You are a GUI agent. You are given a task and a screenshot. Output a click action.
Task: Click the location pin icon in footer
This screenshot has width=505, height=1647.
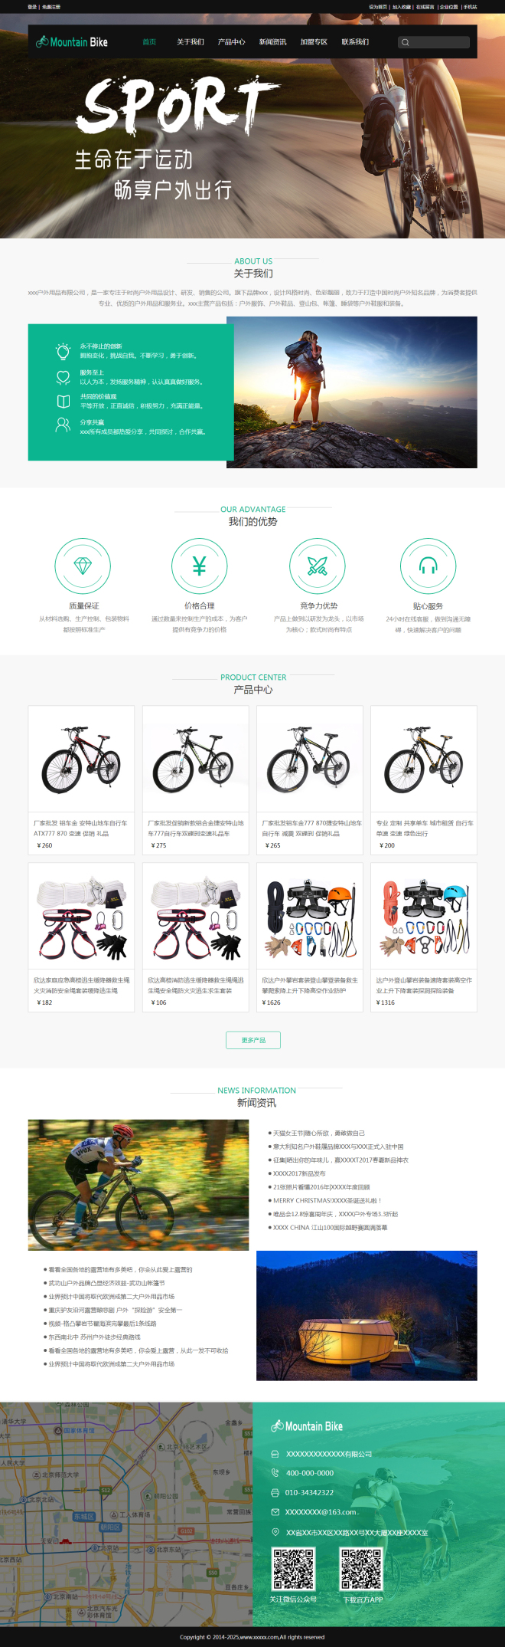coord(275,1531)
